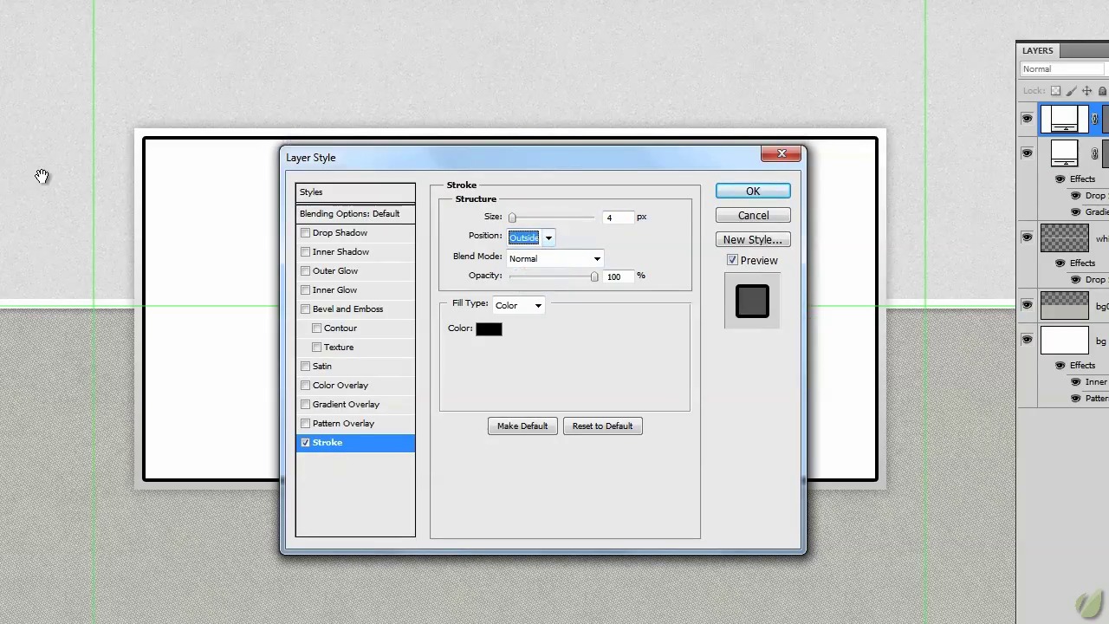Confirm with the OK button
Viewport: 1109px width, 624px height.
753,191
